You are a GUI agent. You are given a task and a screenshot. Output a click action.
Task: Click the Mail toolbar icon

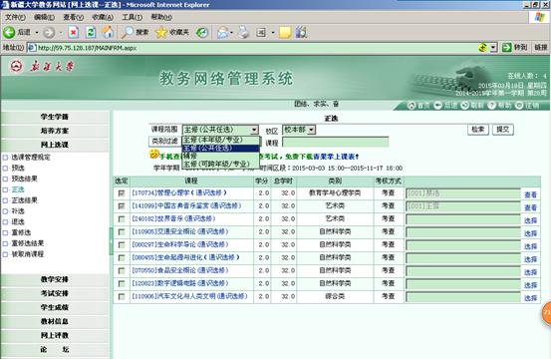coord(222,33)
